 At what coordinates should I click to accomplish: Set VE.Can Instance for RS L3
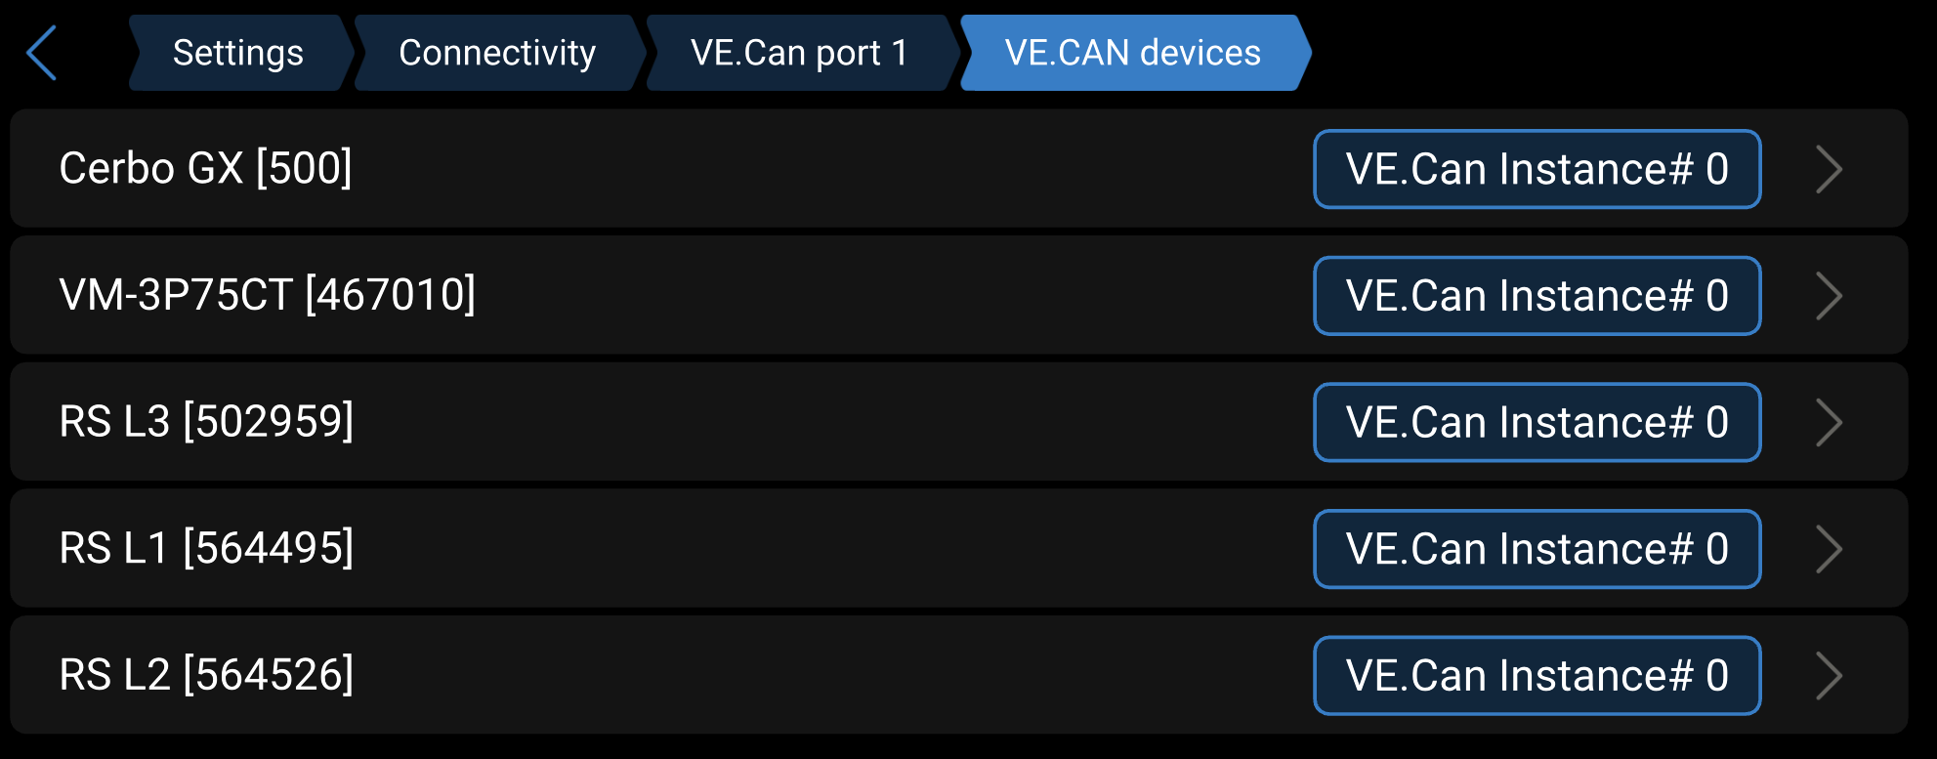pos(1537,422)
